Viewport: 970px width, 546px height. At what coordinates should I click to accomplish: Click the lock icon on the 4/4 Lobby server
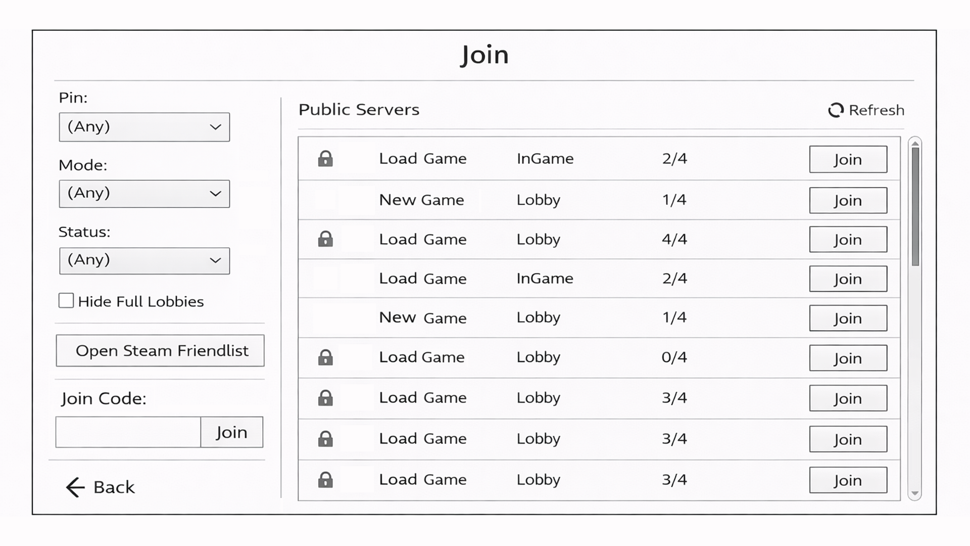pos(325,239)
